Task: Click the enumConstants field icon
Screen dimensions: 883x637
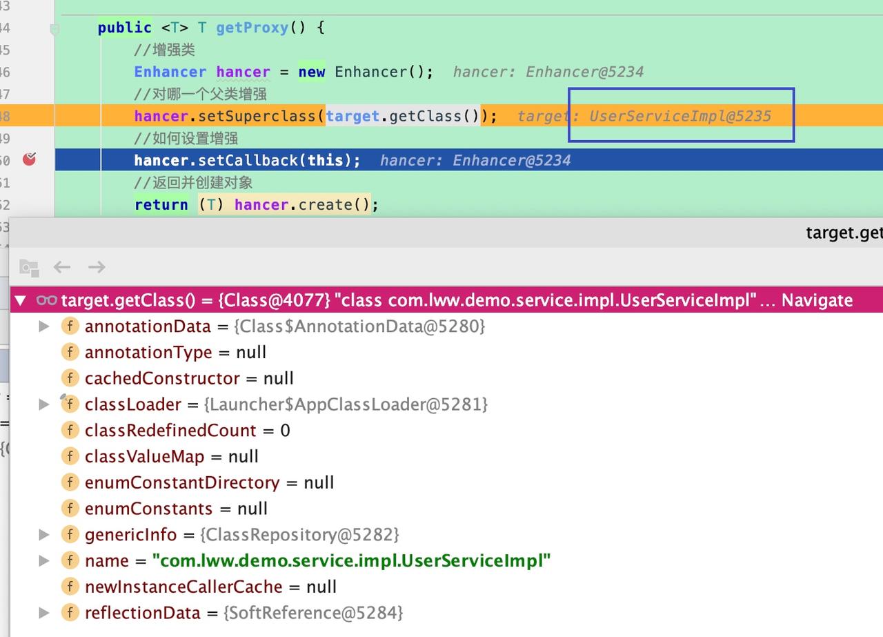Action: (x=70, y=509)
